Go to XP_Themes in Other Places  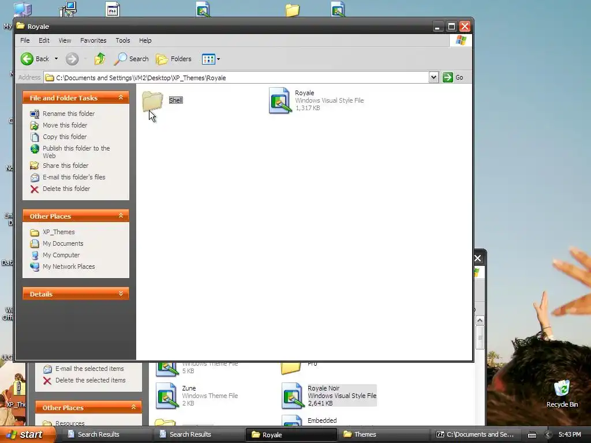click(x=58, y=232)
